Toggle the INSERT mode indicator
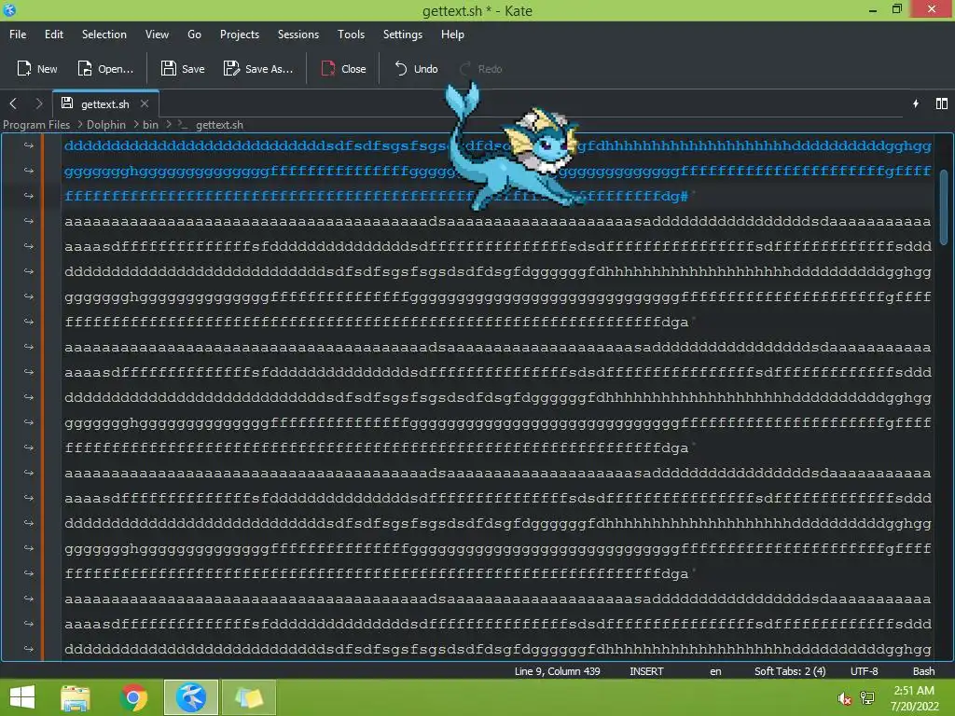 point(646,671)
